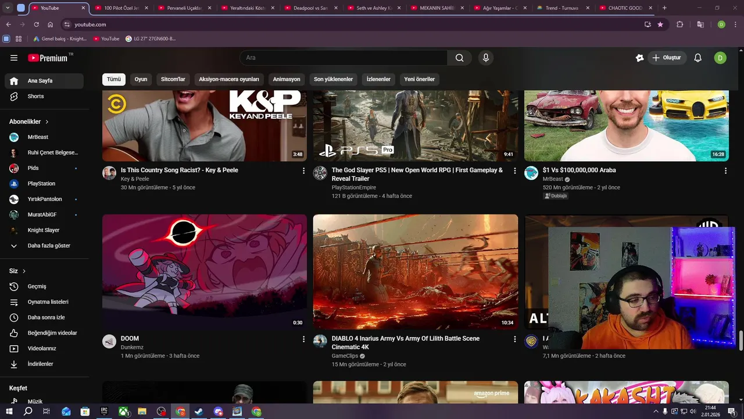Open video title $1 Vs $100,000,000 Araba
Screen dimensions: 744x419
579,171
